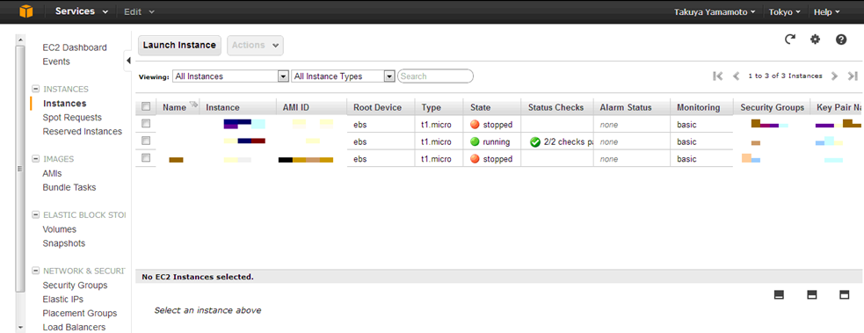Collapse the NETWORK & SECURITY section
864x333 pixels.
point(36,271)
